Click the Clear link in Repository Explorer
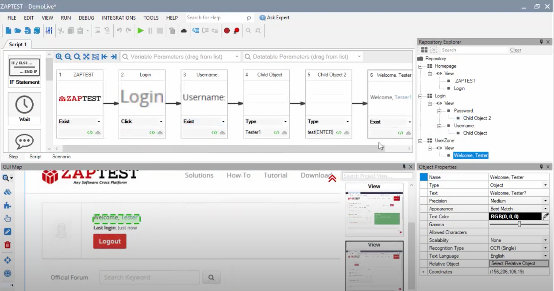This screenshot has height=291, width=554. (x=515, y=50)
